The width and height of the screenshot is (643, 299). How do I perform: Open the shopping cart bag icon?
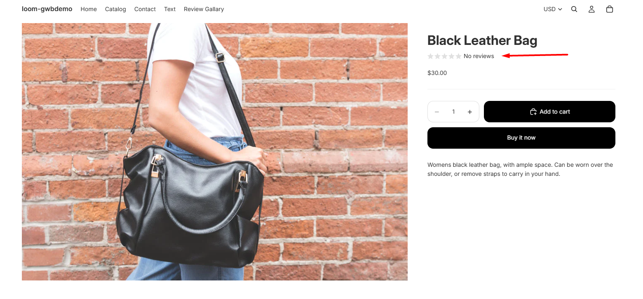click(x=610, y=9)
